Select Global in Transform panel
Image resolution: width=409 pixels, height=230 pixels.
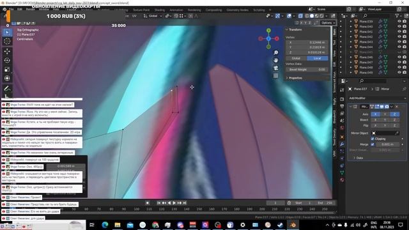tap(296, 58)
